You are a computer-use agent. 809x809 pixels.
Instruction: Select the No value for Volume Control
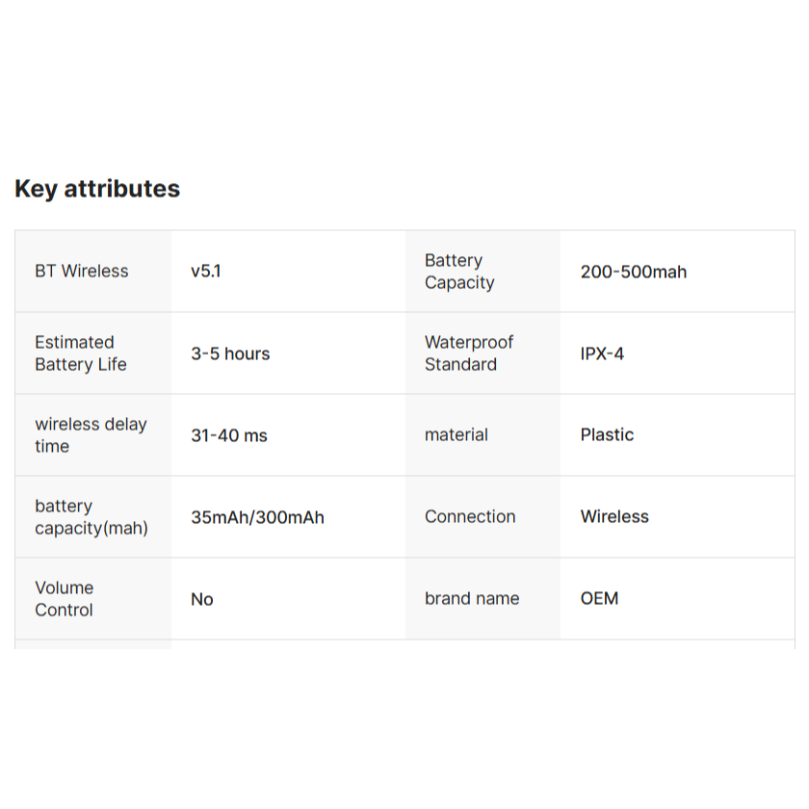click(x=201, y=599)
